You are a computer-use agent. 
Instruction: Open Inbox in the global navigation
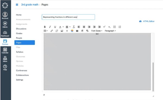pos(5,59)
